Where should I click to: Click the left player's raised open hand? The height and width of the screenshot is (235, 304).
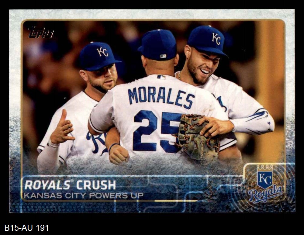coord(62,128)
